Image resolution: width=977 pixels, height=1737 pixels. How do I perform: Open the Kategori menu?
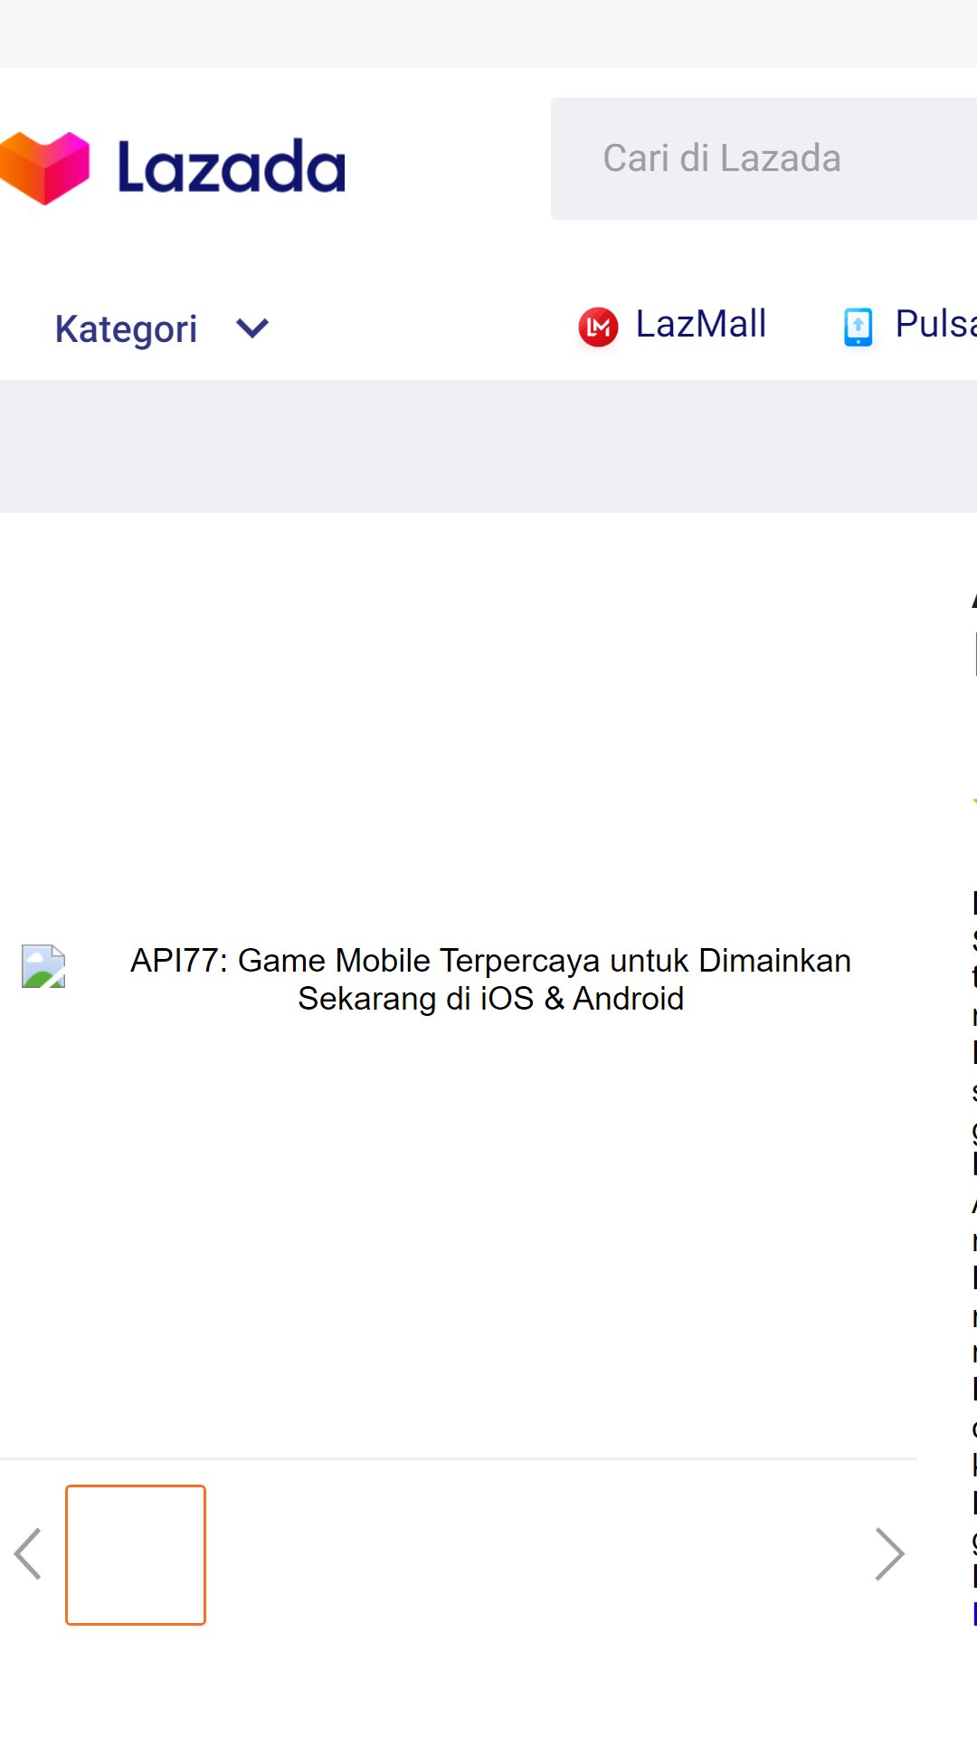coord(126,328)
